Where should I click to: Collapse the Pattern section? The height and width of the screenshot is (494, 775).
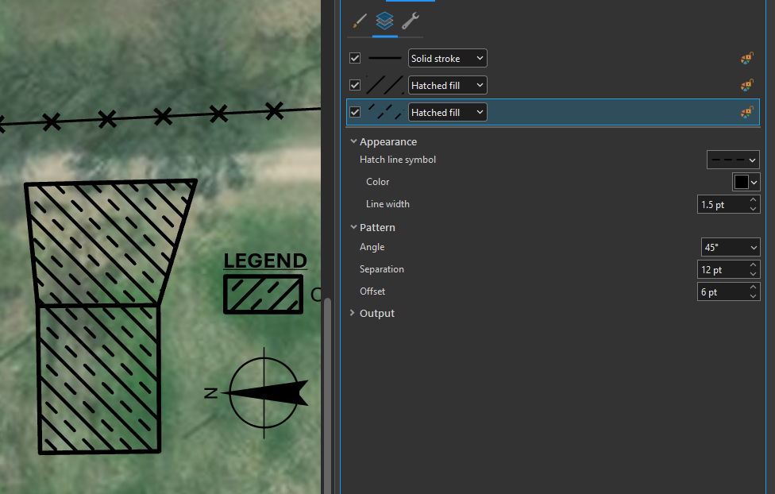click(x=353, y=227)
